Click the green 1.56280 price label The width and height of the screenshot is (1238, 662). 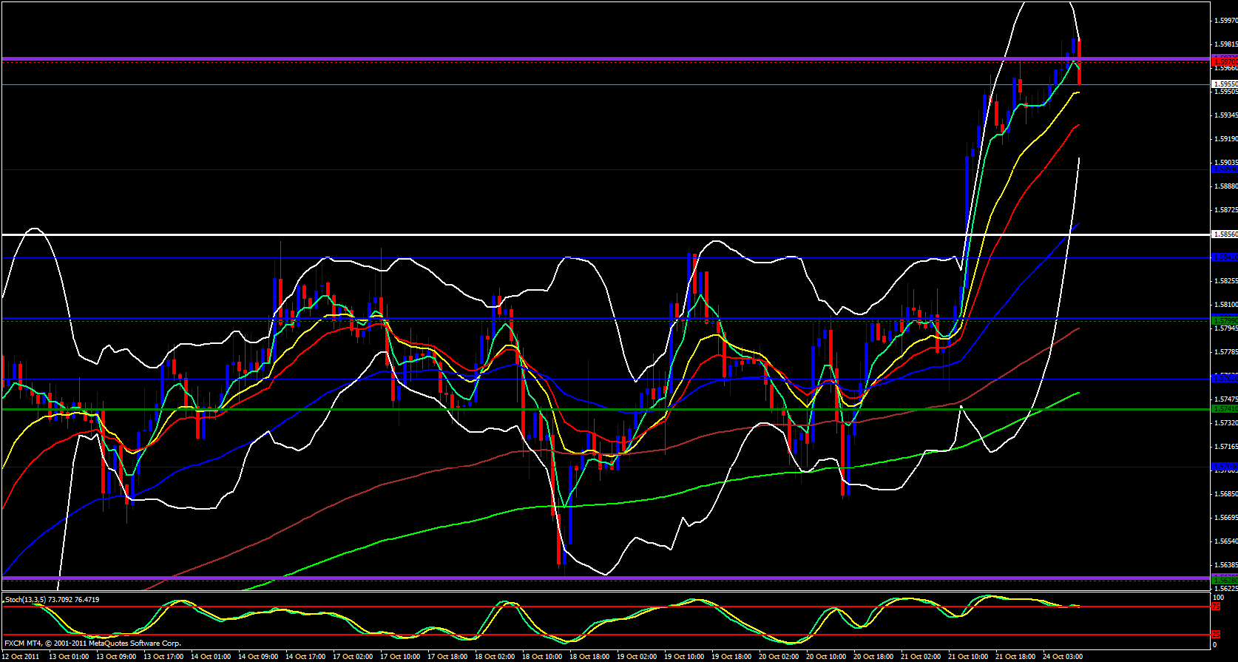click(x=1224, y=580)
